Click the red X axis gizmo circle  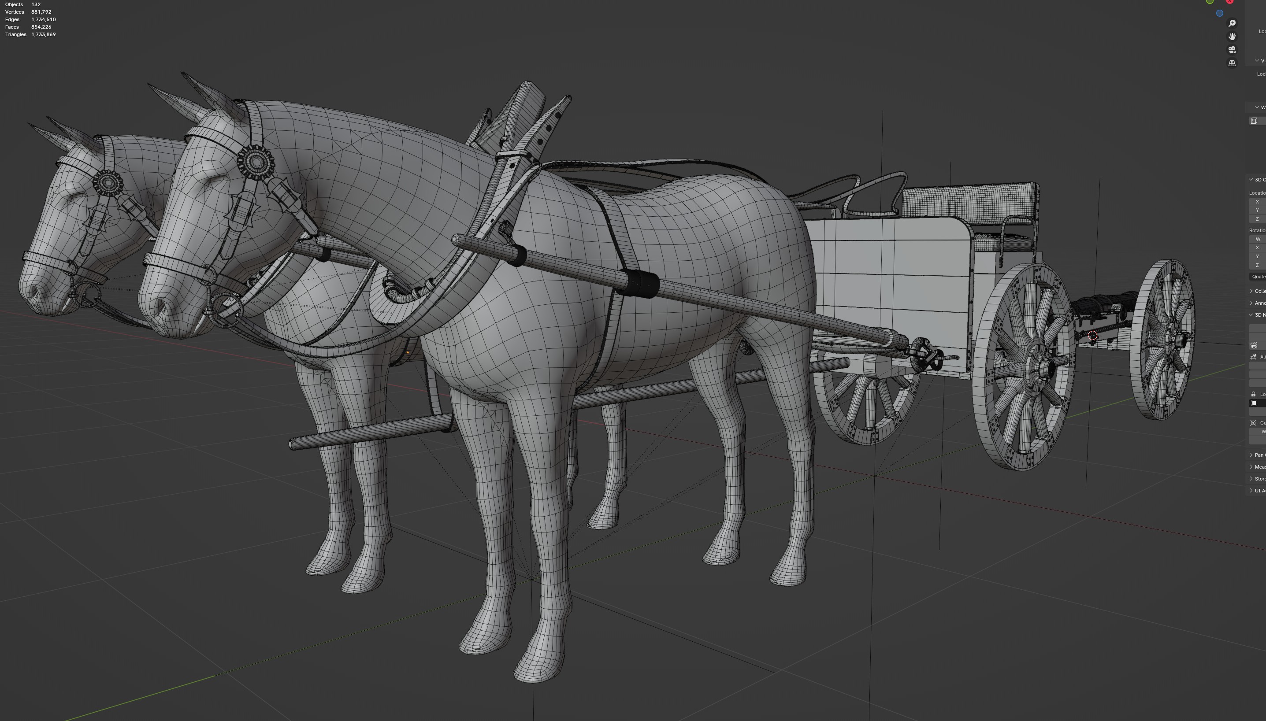(1229, 1)
